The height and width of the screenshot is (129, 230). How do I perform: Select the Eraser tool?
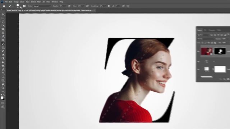[3, 55]
